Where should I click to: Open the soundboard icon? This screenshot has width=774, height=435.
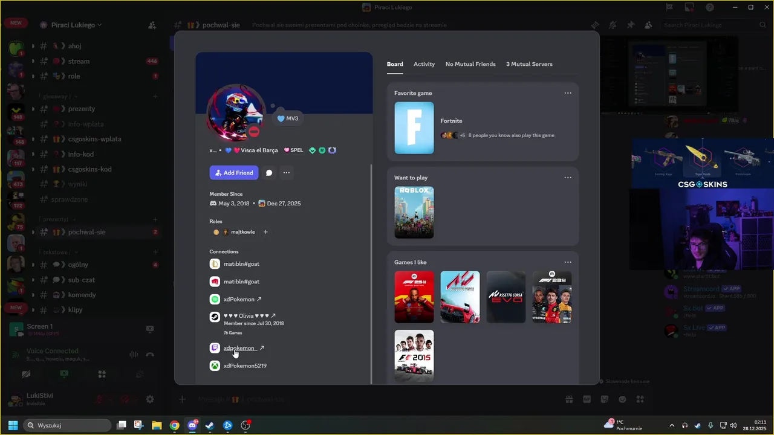click(140, 375)
